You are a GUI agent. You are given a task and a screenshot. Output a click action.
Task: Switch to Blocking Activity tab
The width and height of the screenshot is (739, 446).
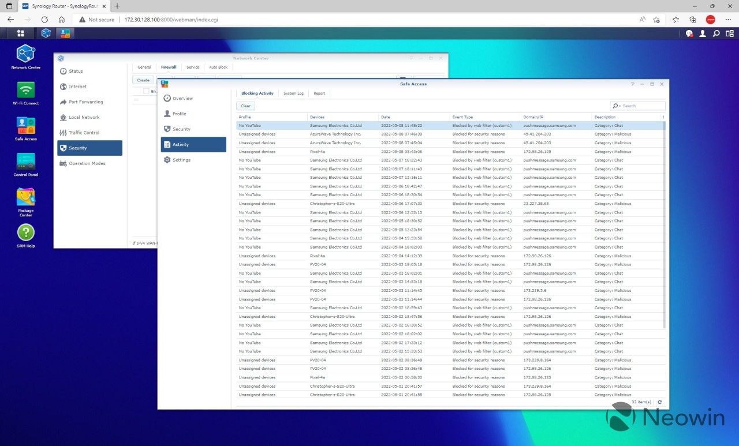click(257, 93)
